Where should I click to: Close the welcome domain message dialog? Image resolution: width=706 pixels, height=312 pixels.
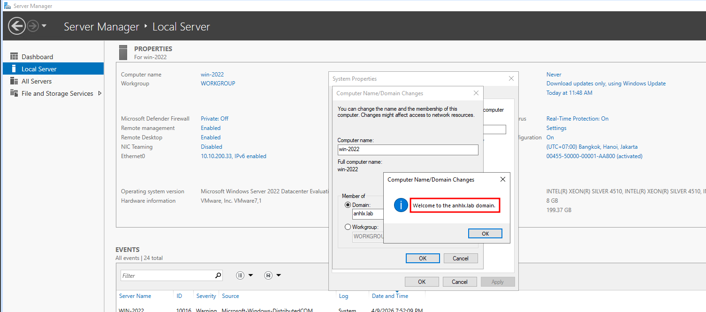point(503,180)
